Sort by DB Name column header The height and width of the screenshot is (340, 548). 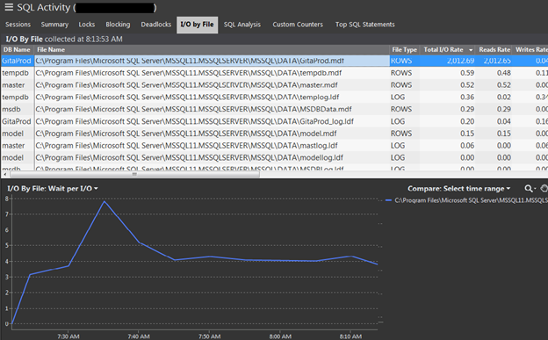click(x=17, y=50)
